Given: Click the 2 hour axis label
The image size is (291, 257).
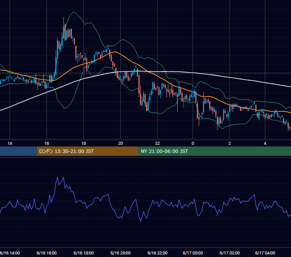Looking at the screenshot, I should [230, 143].
